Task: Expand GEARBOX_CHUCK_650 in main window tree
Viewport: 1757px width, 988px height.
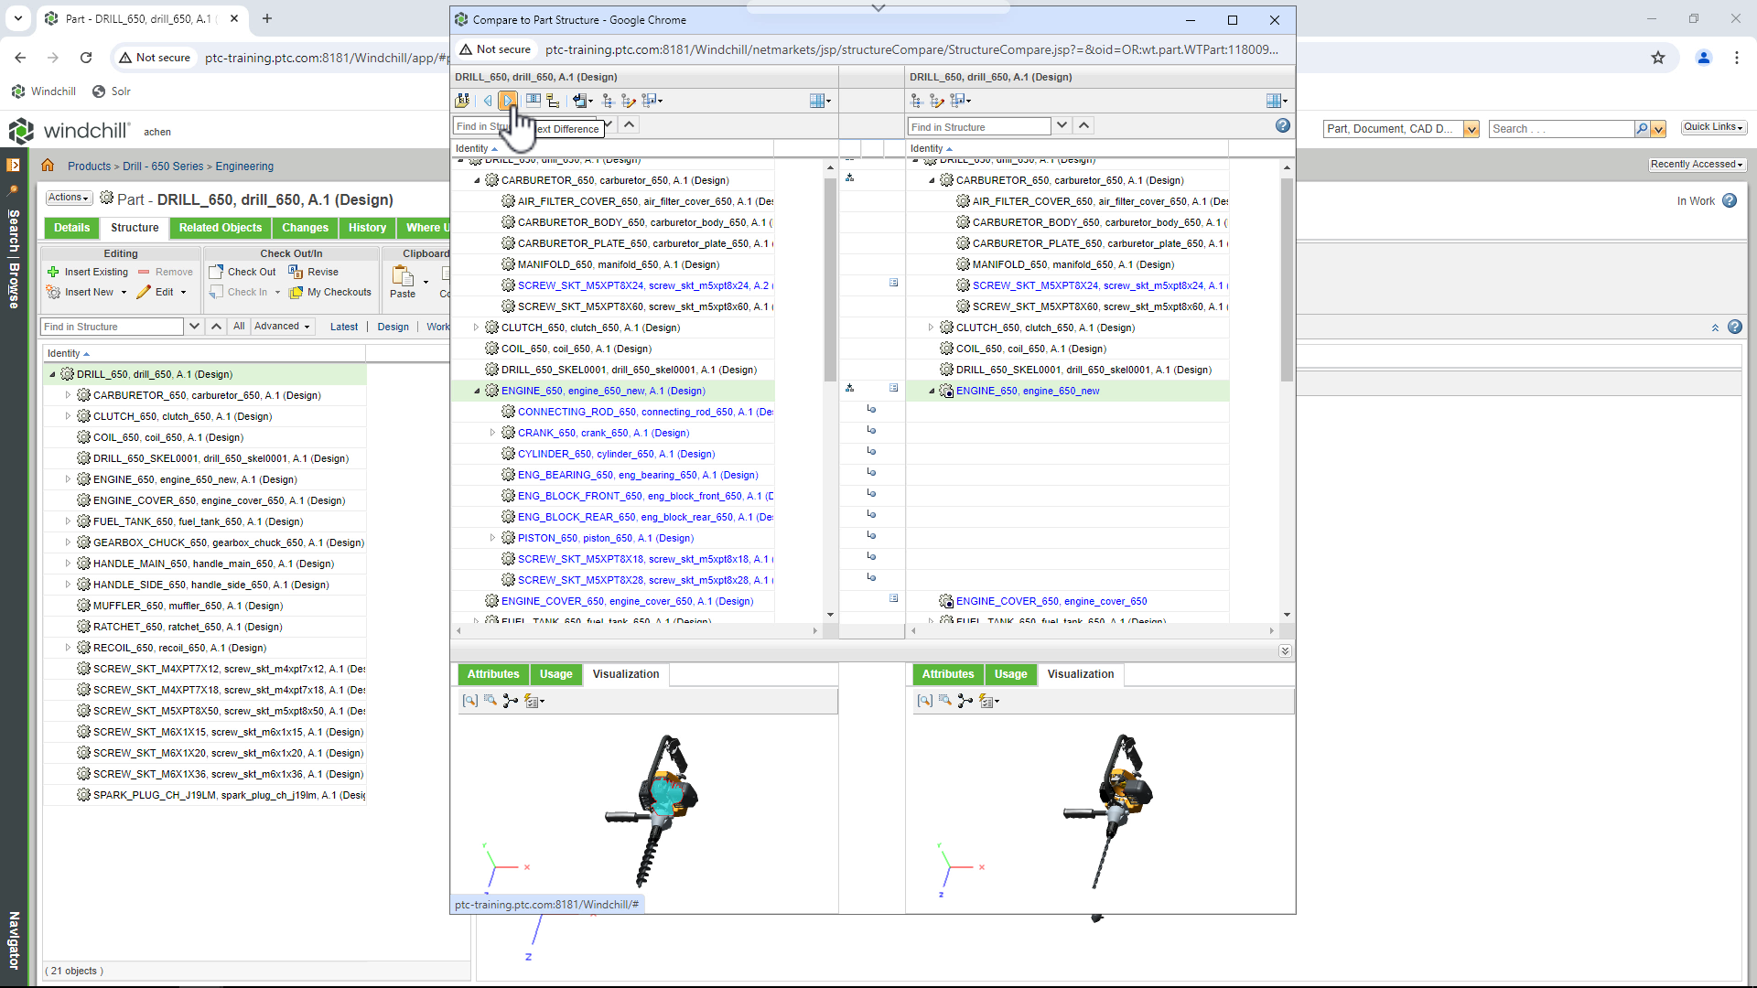Action: pyautogui.click(x=68, y=542)
